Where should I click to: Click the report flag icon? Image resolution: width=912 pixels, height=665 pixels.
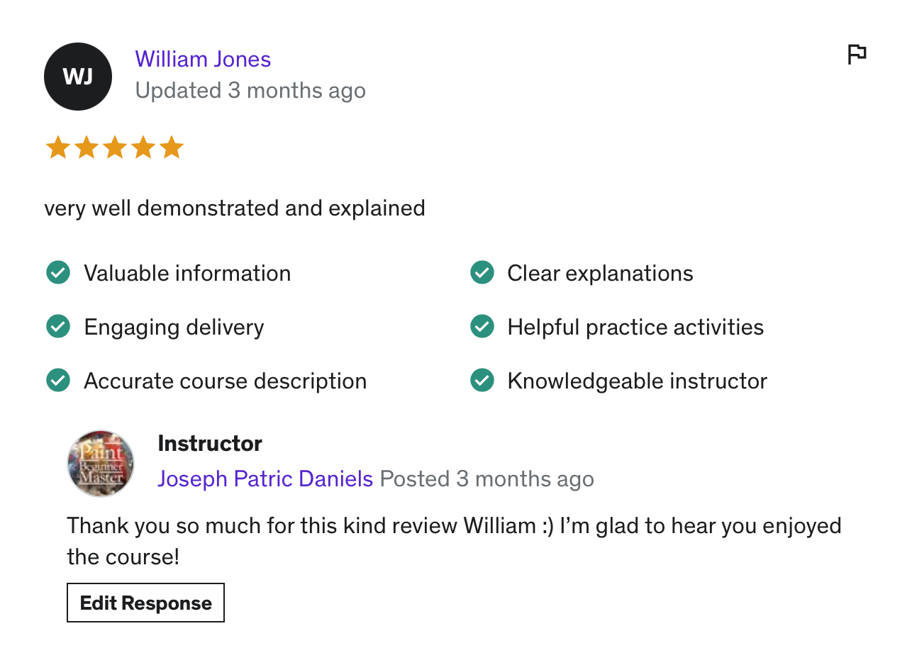coord(857,54)
